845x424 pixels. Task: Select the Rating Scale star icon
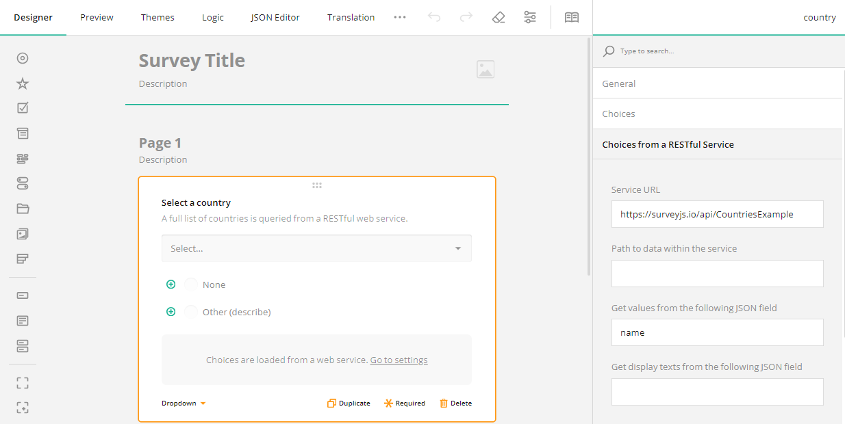click(23, 83)
